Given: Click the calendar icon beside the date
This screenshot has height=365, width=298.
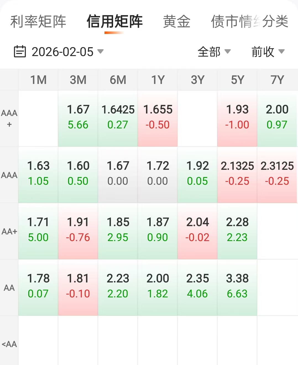Looking at the screenshot, I should tap(20, 52).
